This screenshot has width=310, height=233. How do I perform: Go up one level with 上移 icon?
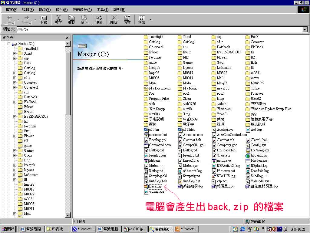pyautogui.click(x=44, y=20)
